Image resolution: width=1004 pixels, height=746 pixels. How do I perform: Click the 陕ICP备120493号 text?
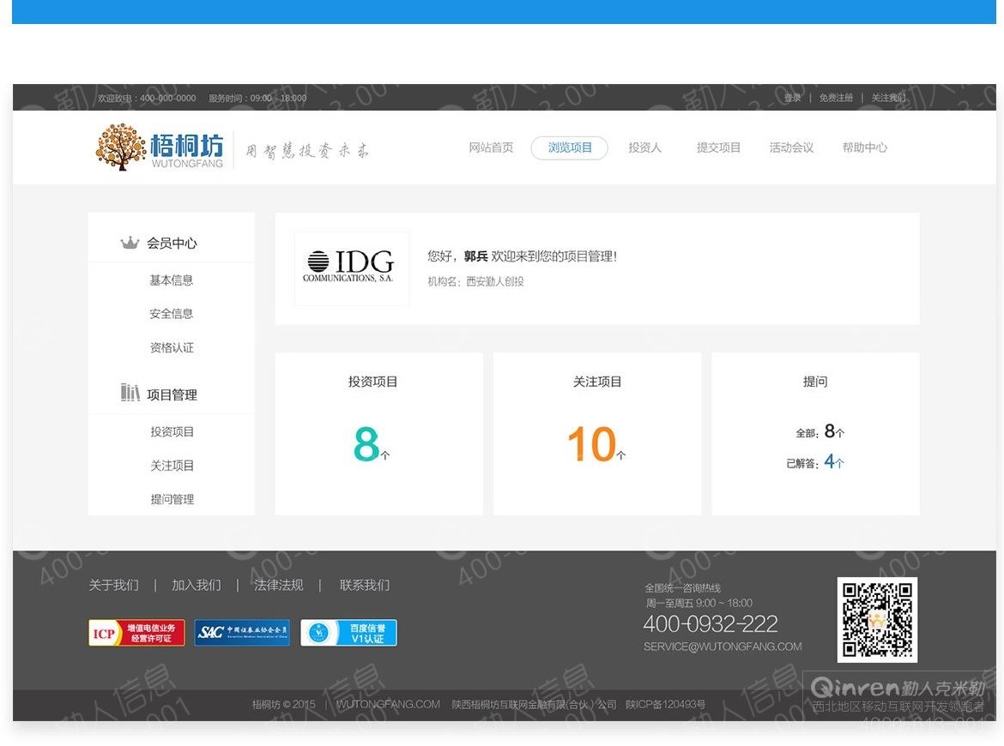click(x=665, y=705)
